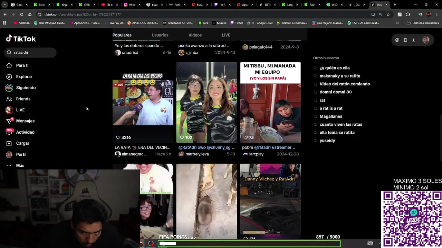Viewport: 442px width, 248px height.
Task: Open larcplay profile link
Action: click(253, 154)
